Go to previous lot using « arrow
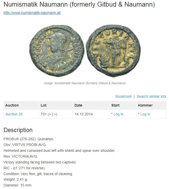This screenshot has height=189, width=169. click(50, 114)
